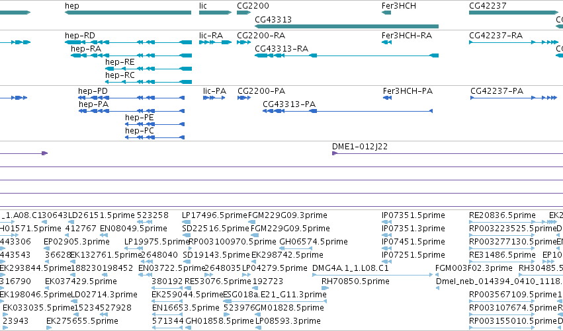Click EST FGM003F02.3prime
The height and width of the screenshot is (331, 563).
(x=474, y=268)
